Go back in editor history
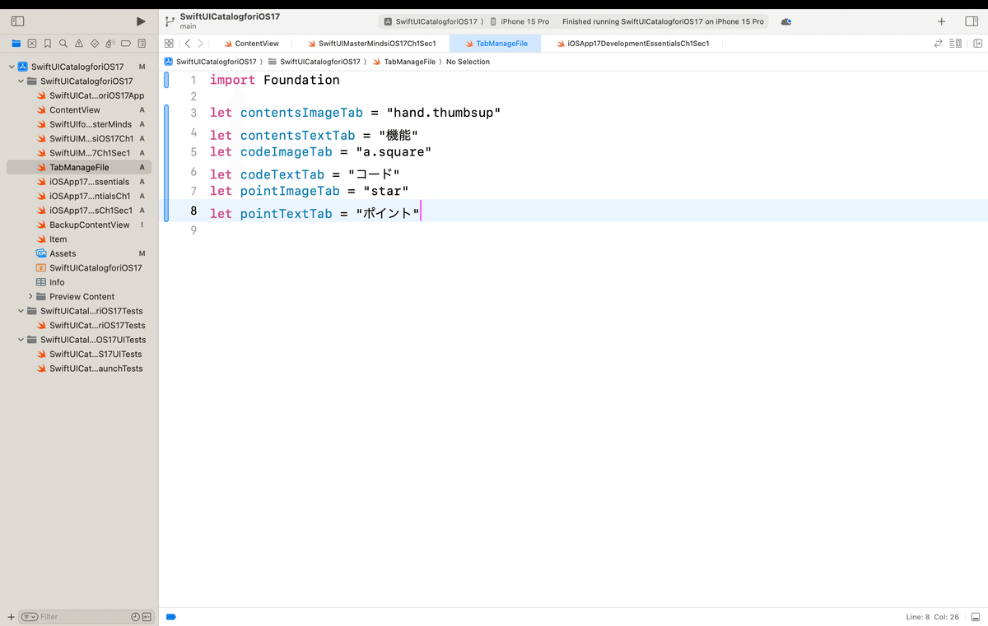Screen dimensions: 988x626 pyautogui.click(x=188, y=44)
